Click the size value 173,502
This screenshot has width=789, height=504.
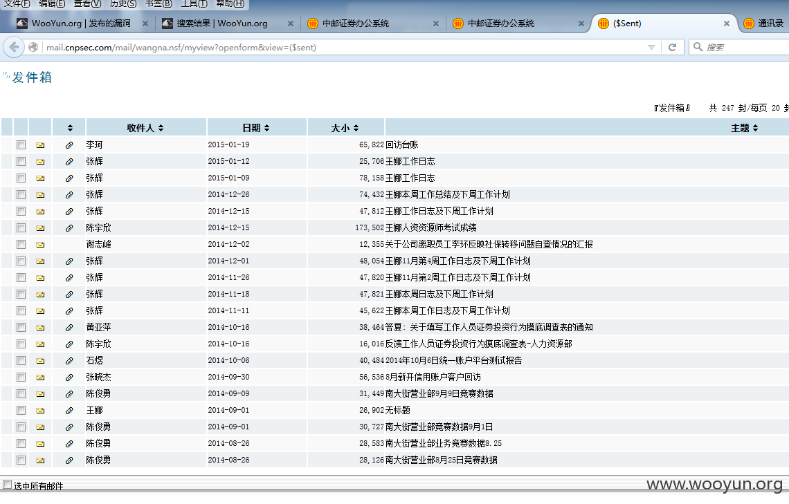[x=370, y=227]
